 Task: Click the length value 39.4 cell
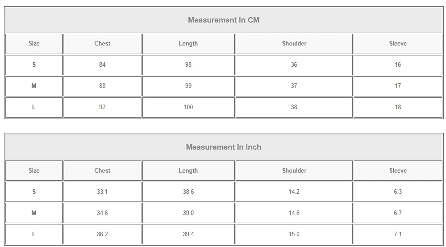pyautogui.click(x=188, y=234)
